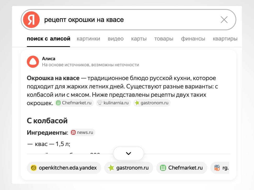Viewport: 254px width, 190px height.
Task: Click the kulinarnia.ru favicon in the answer
Action: (100, 103)
